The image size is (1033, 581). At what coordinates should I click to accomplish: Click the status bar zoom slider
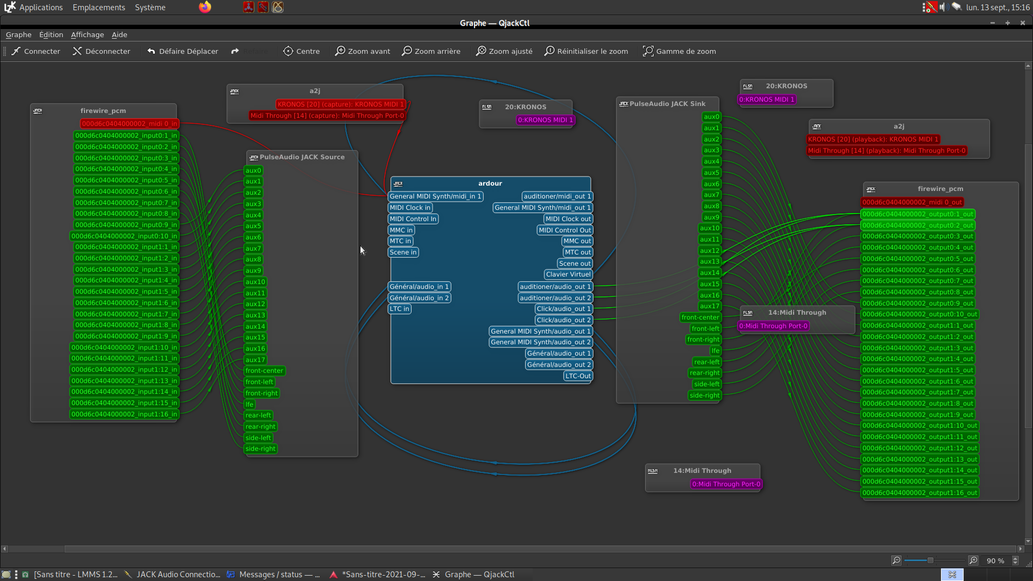[930, 561]
